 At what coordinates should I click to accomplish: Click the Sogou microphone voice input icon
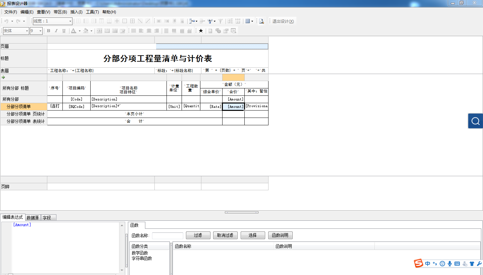(450, 264)
